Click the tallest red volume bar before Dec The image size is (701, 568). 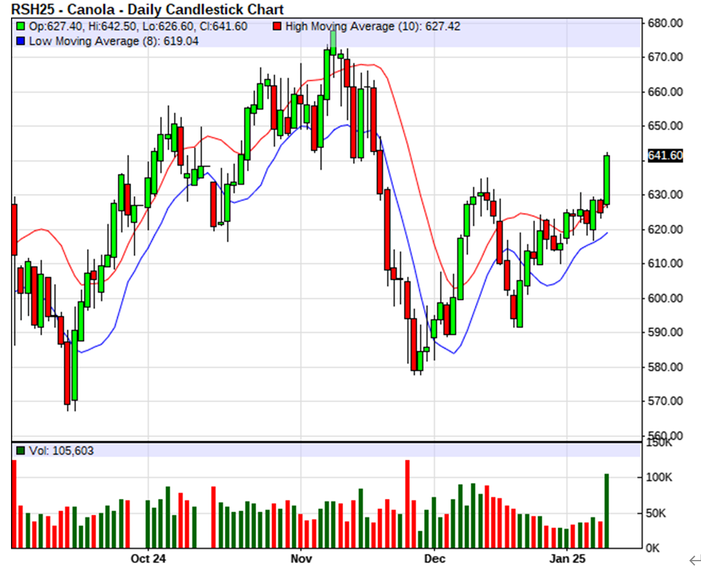pyautogui.click(x=407, y=503)
